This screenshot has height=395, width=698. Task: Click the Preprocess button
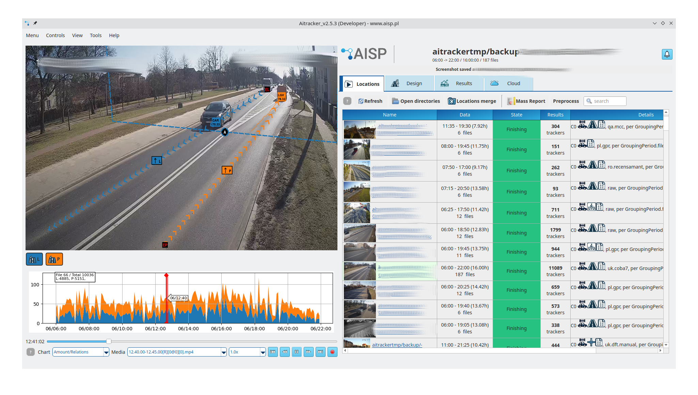coord(566,101)
